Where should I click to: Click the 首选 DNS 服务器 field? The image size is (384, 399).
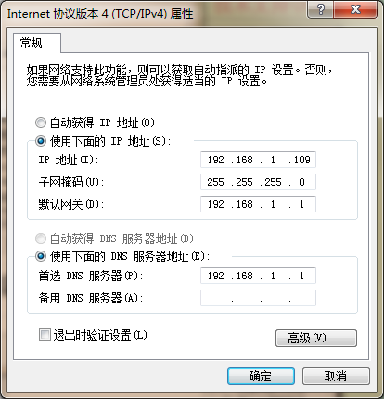click(258, 276)
